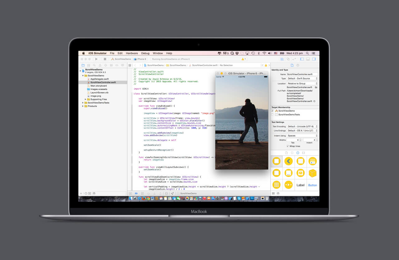Select the Button object in the library
Screen dimensions: 399x260
pyautogui.click(x=312, y=185)
